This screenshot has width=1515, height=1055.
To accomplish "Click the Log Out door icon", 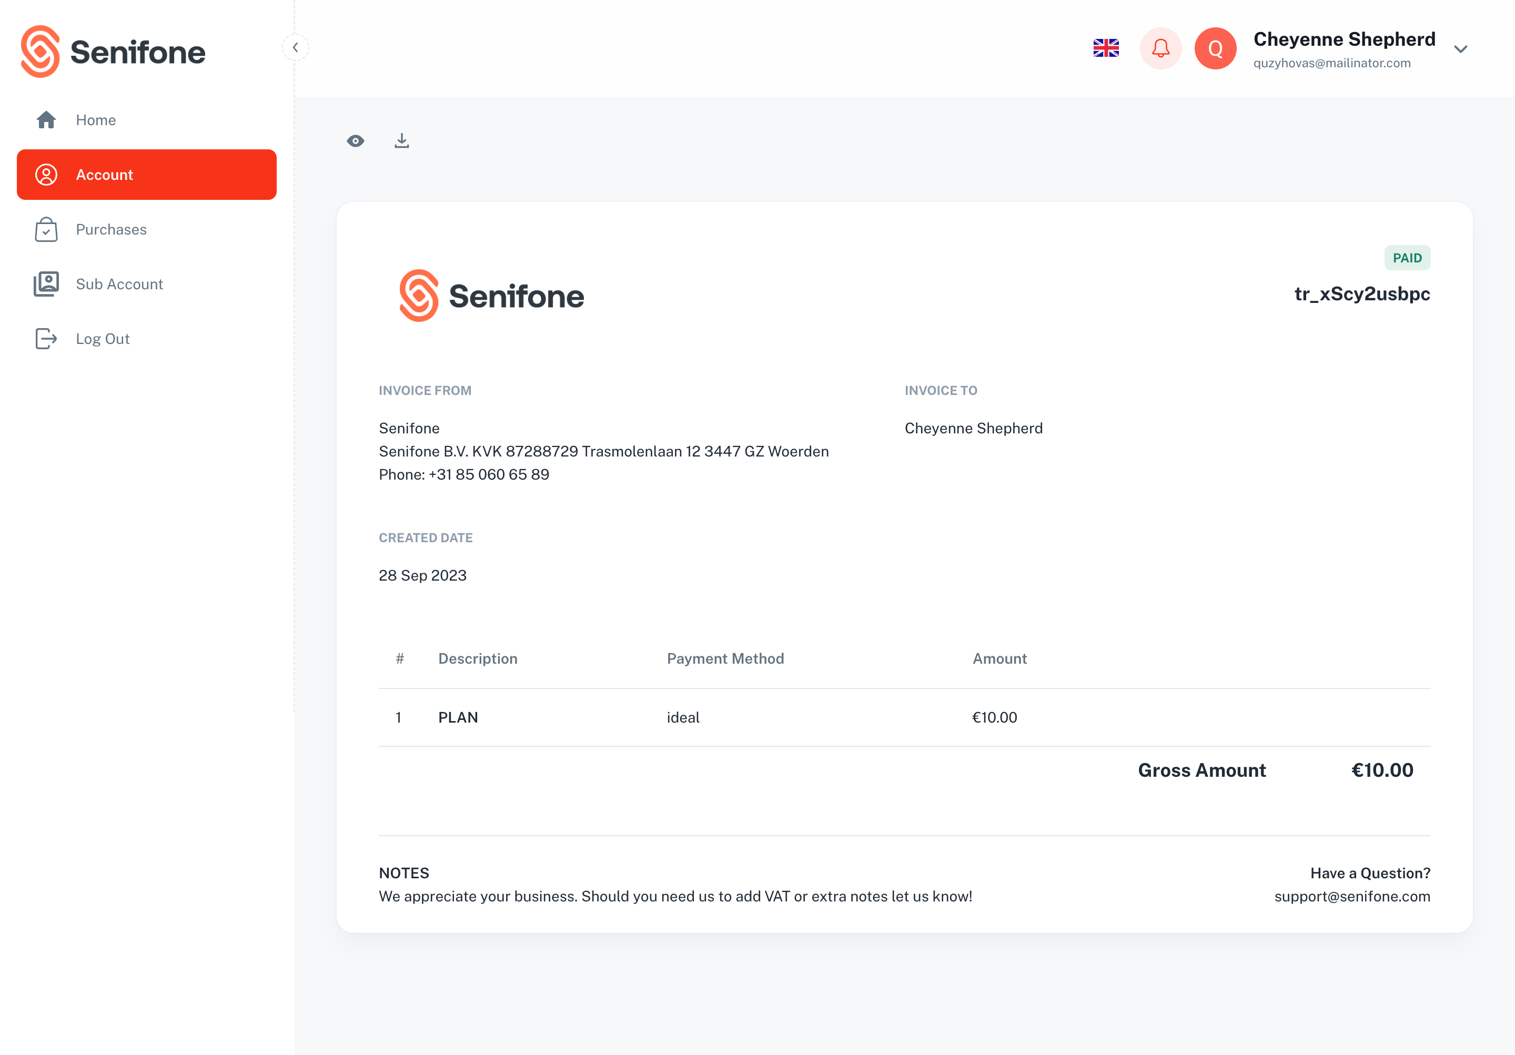I will click(x=46, y=339).
